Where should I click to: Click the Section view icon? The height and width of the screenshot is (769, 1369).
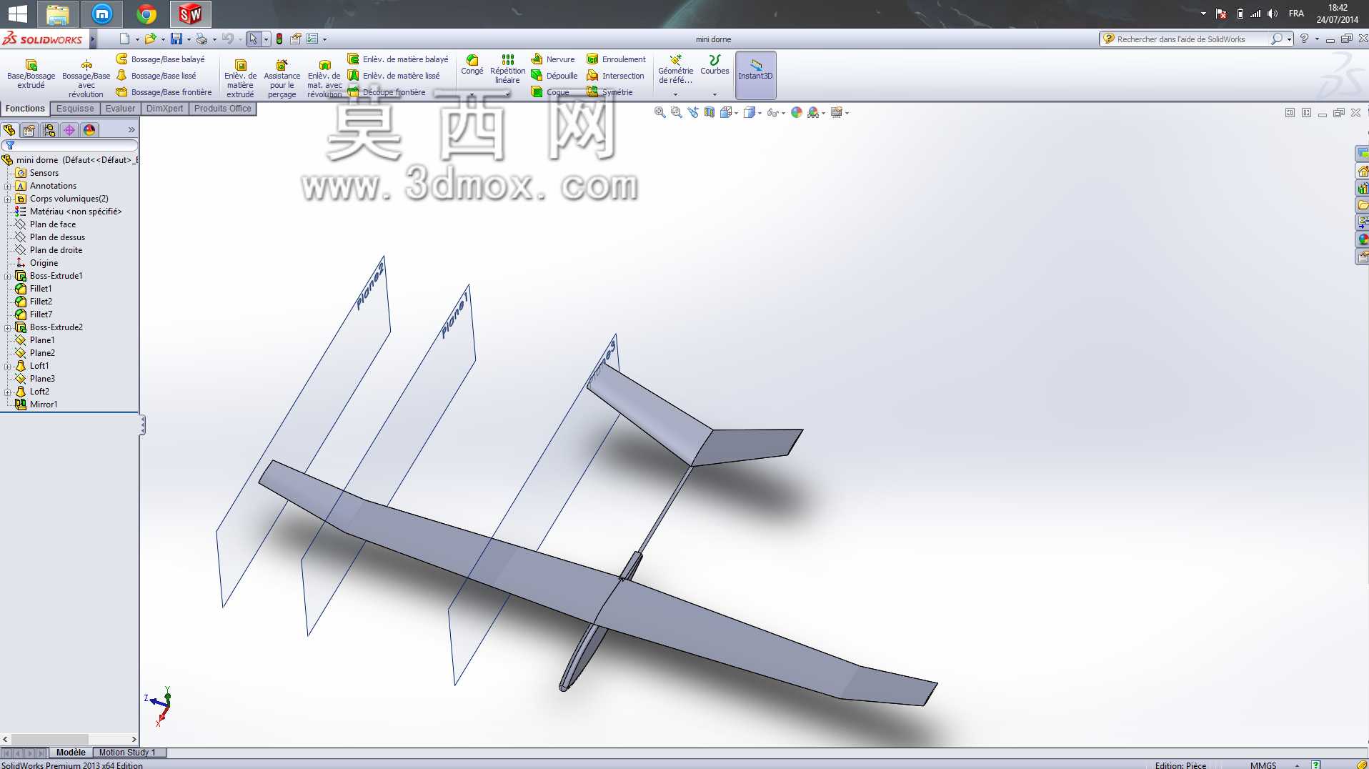(x=710, y=112)
